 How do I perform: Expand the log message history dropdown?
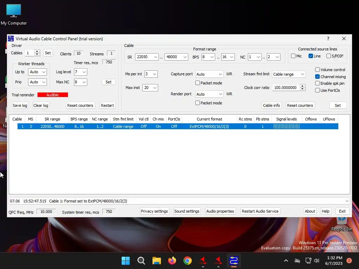click(347, 201)
